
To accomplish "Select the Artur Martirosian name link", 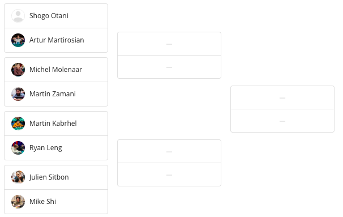I will point(57,40).
